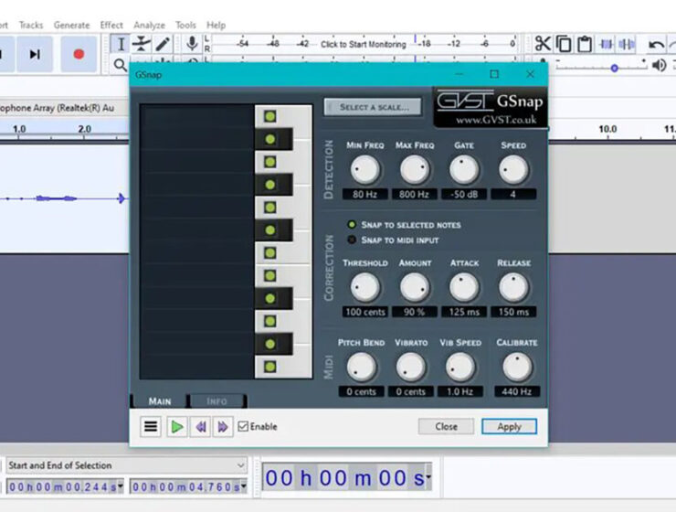
Task: Choose the Selection I-beam tool
Action: click(x=120, y=44)
